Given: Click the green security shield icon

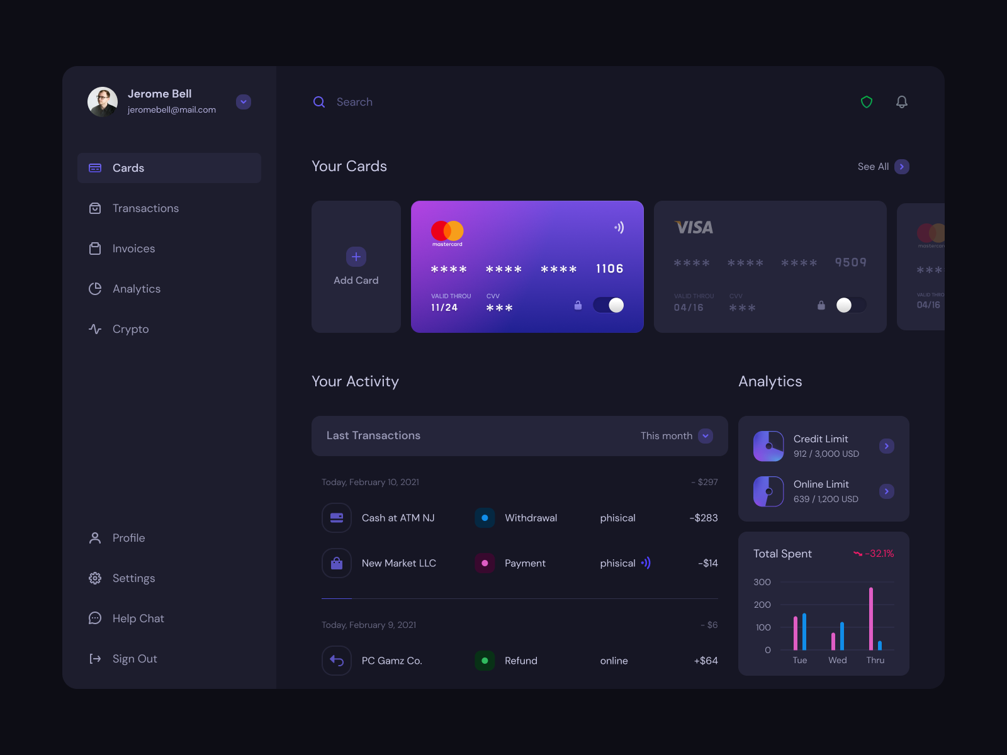Looking at the screenshot, I should tap(867, 101).
